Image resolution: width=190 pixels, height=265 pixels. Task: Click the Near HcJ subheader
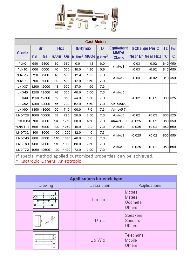[153, 56]
